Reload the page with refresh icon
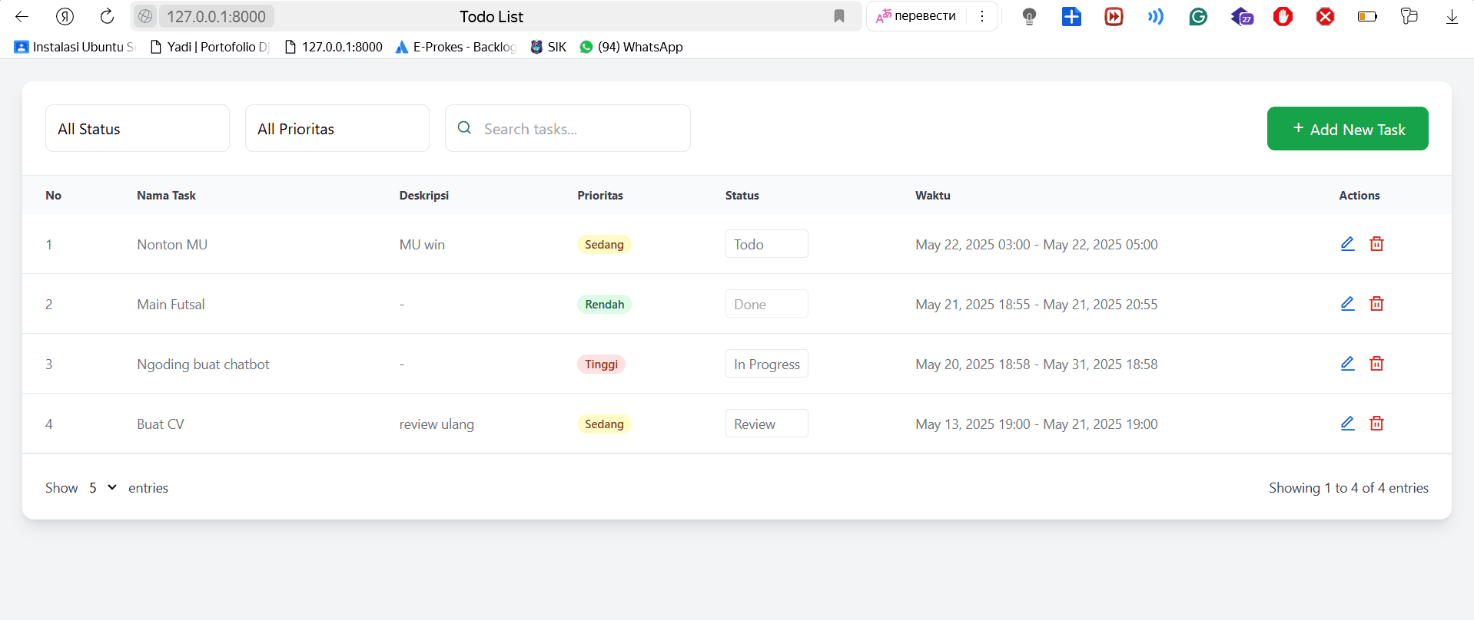This screenshot has height=620, width=1474. tap(107, 16)
